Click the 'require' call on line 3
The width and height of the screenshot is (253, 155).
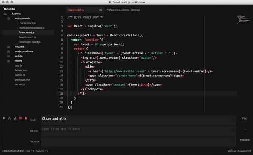pyautogui.click(x=94, y=26)
